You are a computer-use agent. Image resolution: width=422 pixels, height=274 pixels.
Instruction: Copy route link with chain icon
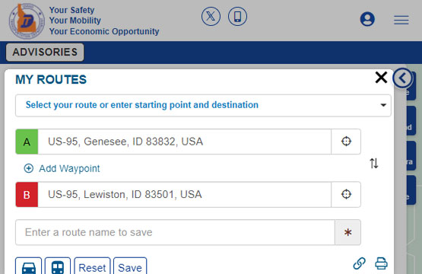coord(360,263)
